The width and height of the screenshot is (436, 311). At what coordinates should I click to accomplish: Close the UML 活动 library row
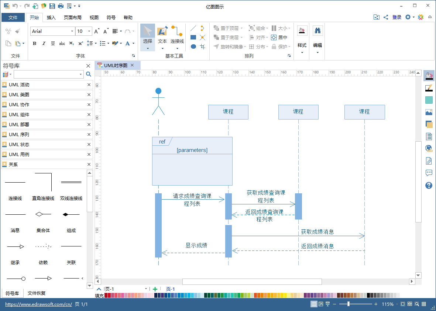(x=89, y=85)
